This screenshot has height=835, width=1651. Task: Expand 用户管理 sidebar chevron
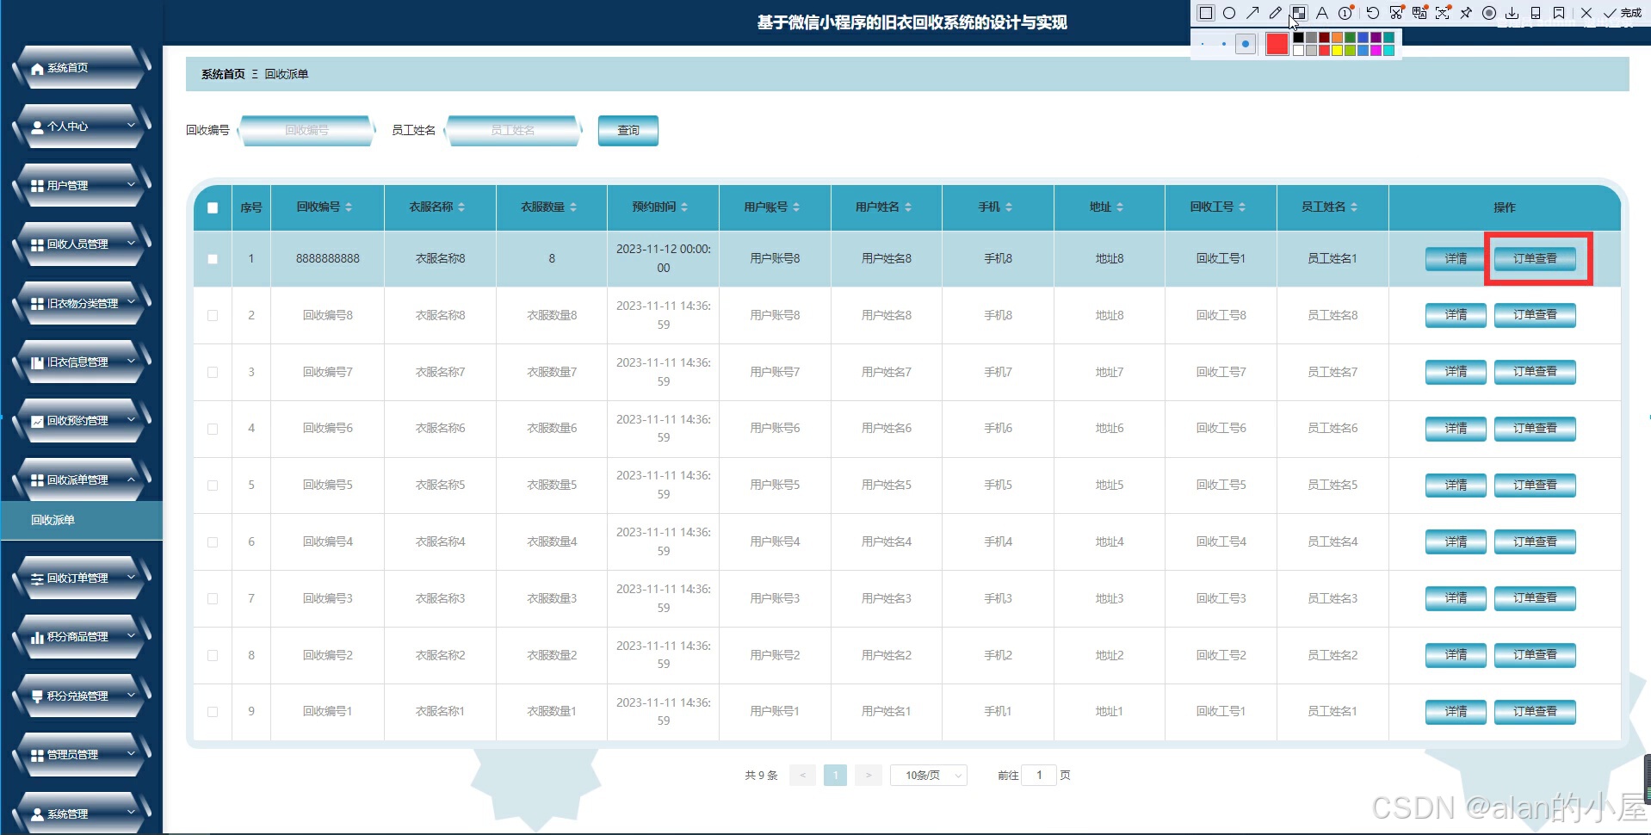(131, 184)
